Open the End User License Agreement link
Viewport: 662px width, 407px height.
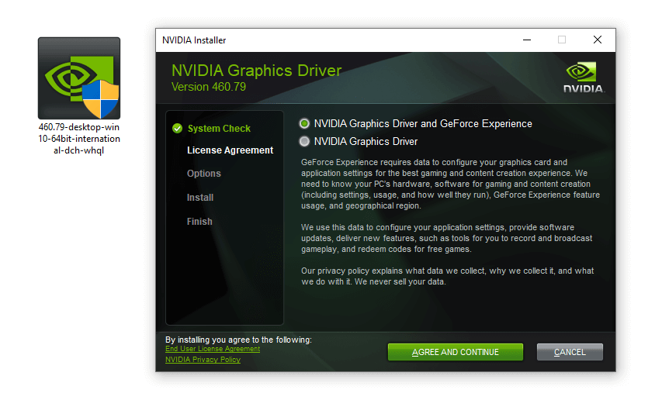point(213,349)
